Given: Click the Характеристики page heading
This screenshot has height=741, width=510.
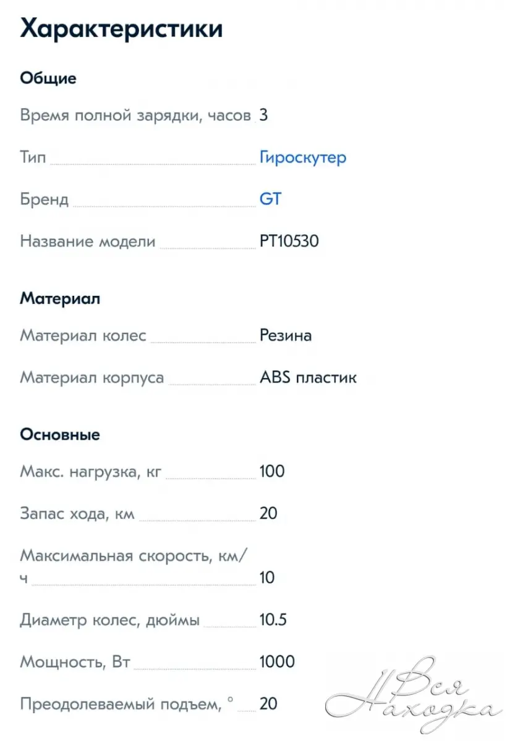Looking at the screenshot, I should click(x=121, y=30).
